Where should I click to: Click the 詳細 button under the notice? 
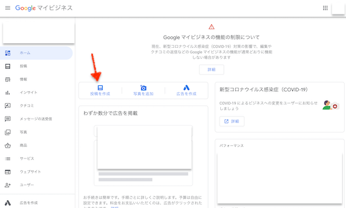pos(212,70)
